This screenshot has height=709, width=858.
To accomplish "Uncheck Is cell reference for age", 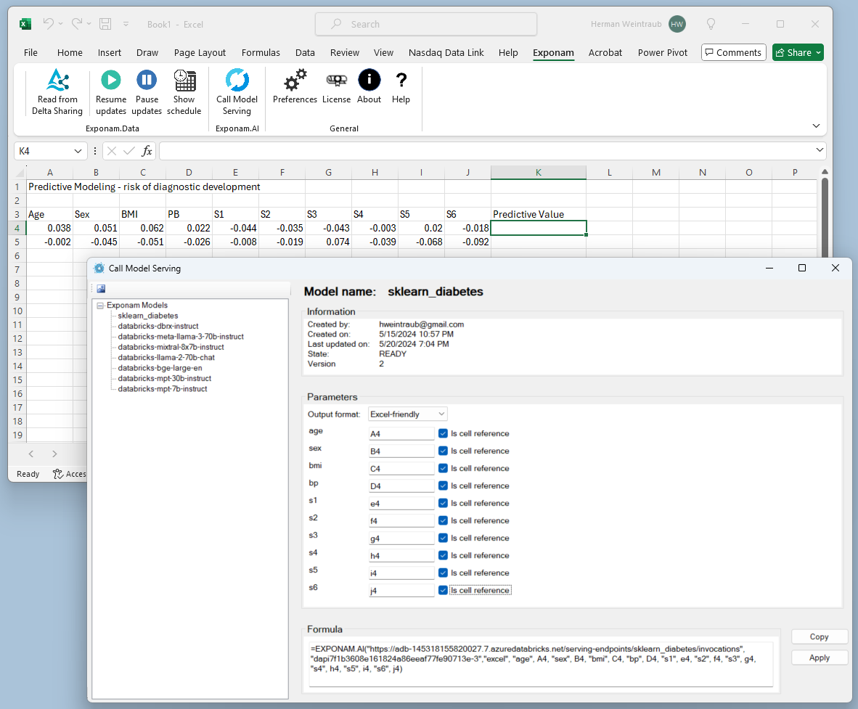I will point(444,433).
